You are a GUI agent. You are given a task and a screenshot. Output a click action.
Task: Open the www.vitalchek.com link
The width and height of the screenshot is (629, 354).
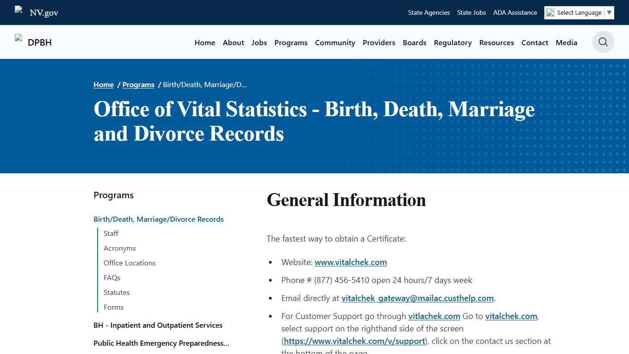point(350,262)
